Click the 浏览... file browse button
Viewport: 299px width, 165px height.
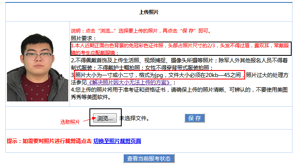click(x=105, y=118)
